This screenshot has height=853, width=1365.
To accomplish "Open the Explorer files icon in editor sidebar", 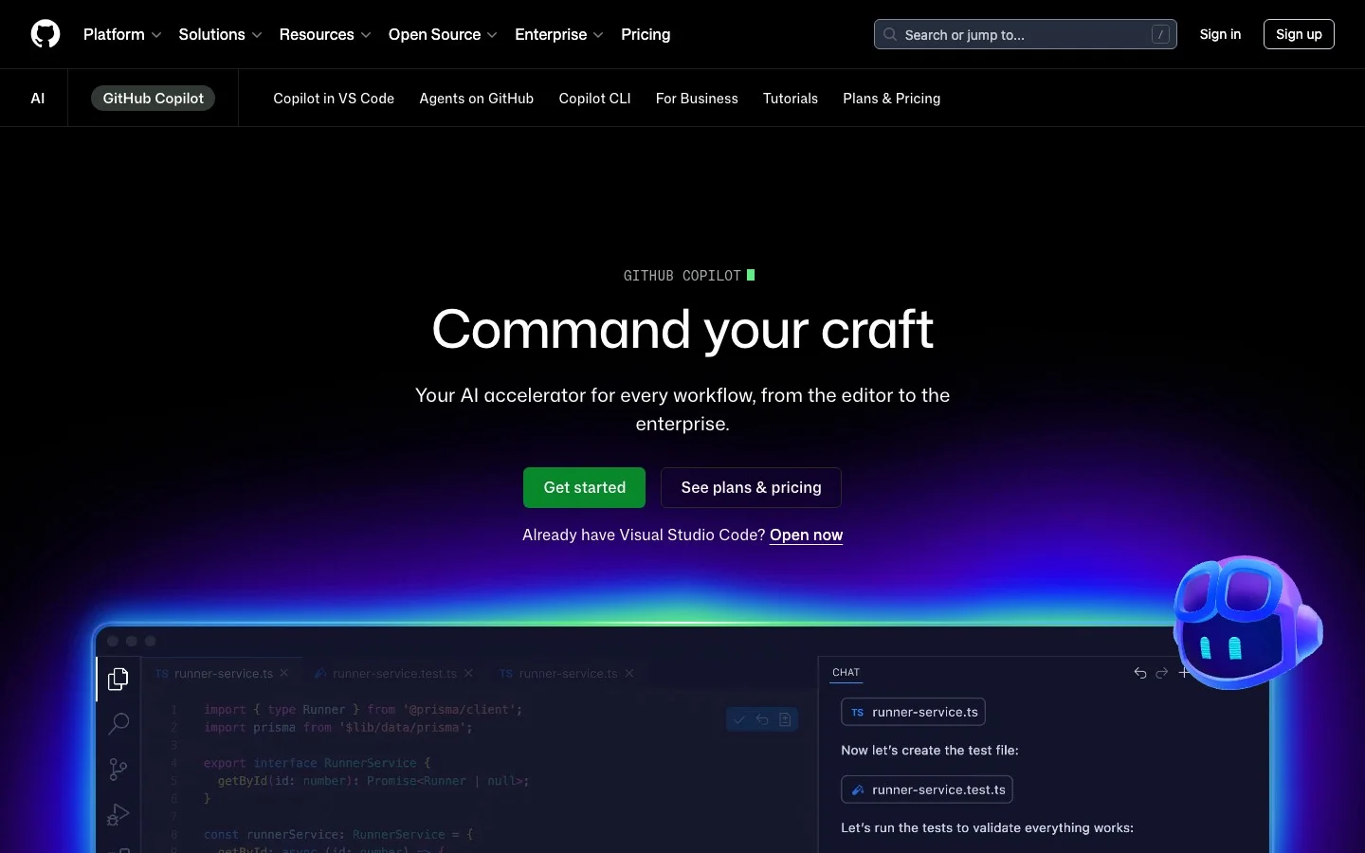I will [x=118, y=679].
